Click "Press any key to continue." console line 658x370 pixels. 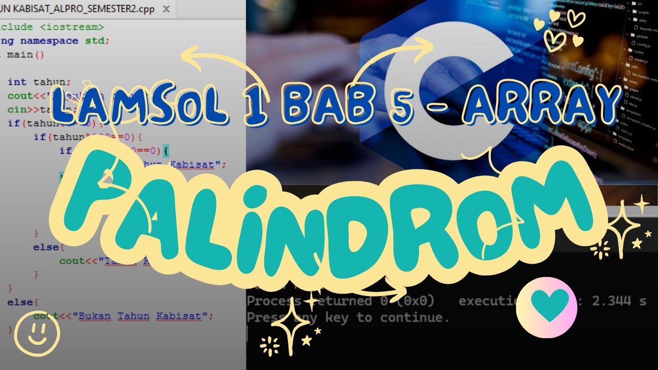348,317
